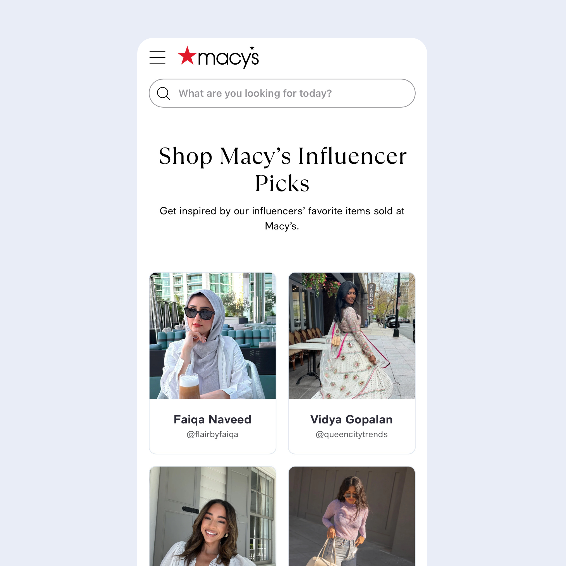Open the woman in lavender top photo
The image size is (566, 566).
352,516
